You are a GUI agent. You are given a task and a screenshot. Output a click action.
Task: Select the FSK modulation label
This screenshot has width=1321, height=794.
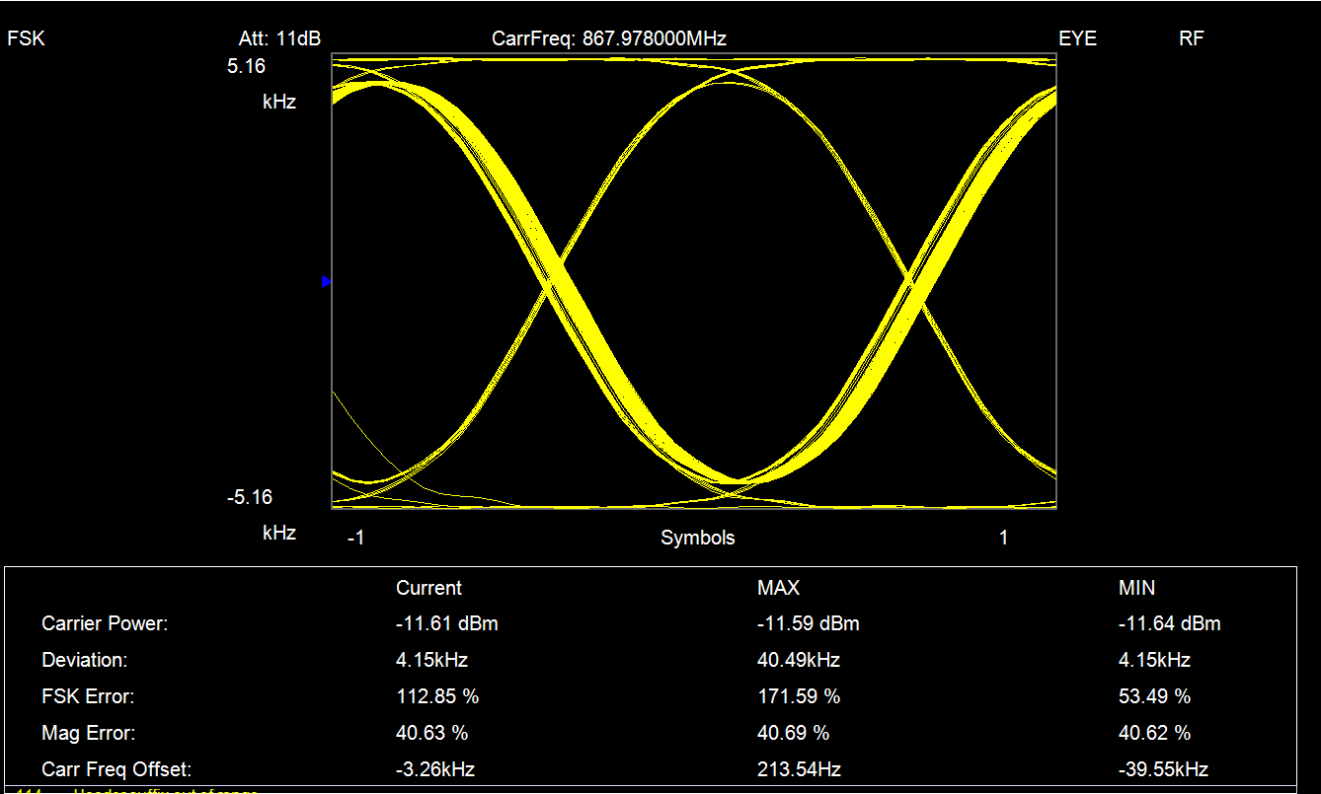point(27,39)
